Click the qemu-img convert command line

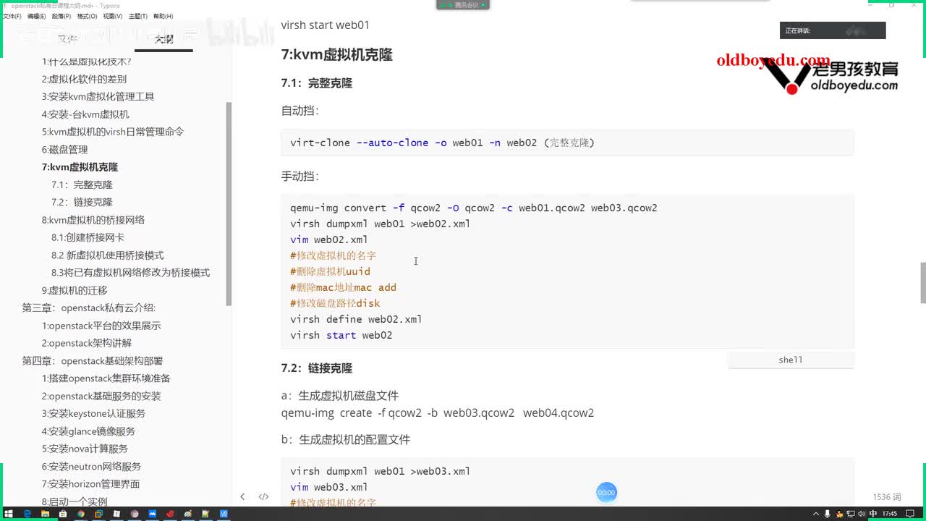474,208
